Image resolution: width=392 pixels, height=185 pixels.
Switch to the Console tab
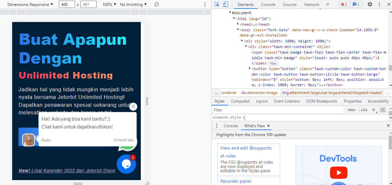[x=268, y=4]
